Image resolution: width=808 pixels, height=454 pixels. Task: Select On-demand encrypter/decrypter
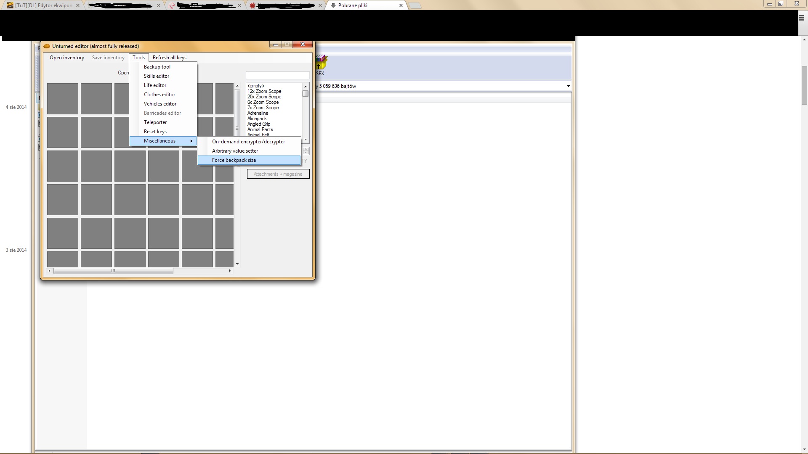tap(249, 142)
